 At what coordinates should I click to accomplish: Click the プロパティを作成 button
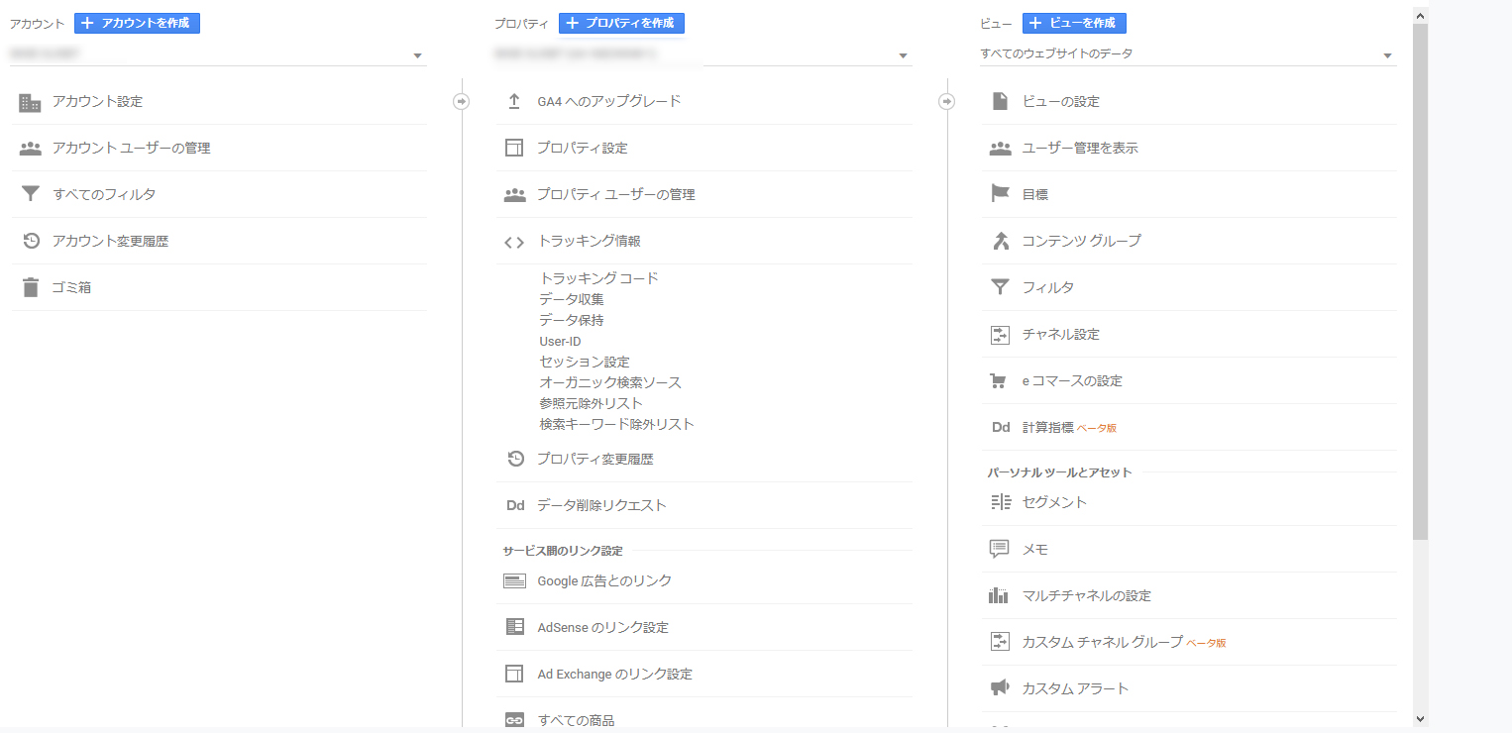pos(621,23)
